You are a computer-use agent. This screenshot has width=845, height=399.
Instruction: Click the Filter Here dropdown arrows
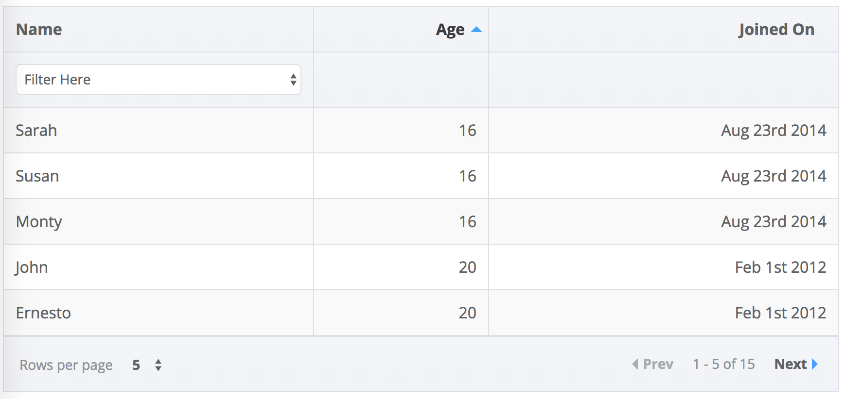pos(293,80)
